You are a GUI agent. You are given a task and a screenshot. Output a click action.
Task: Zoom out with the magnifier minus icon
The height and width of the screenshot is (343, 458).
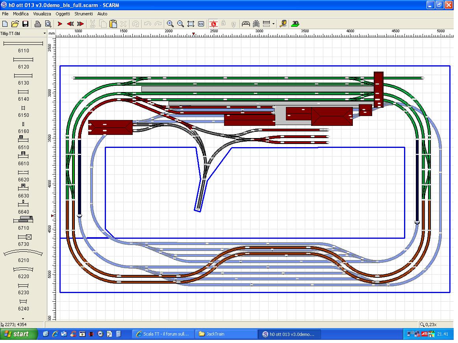180,24
